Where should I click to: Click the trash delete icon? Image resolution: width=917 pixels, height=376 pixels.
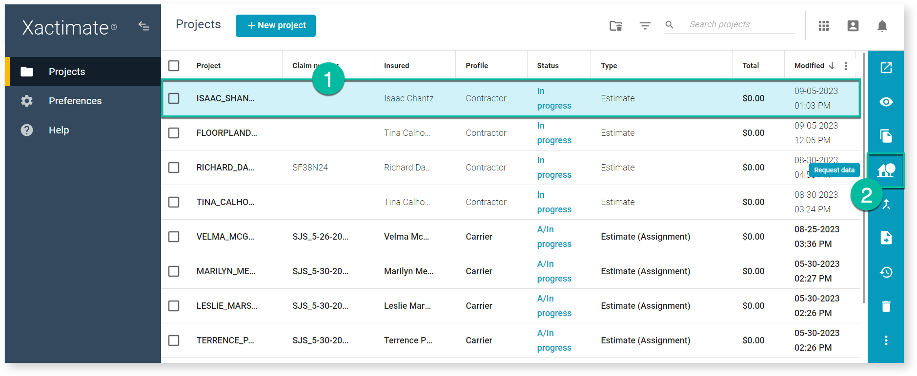pyautogui.click(x=886, y=306)
